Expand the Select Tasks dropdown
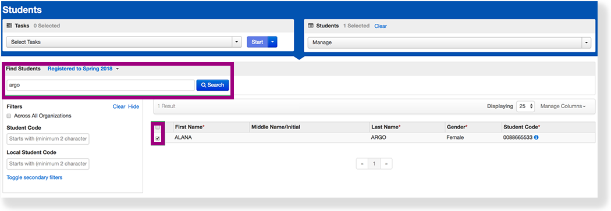This screenshot has width=611, height=211. [x=125, y=42]
